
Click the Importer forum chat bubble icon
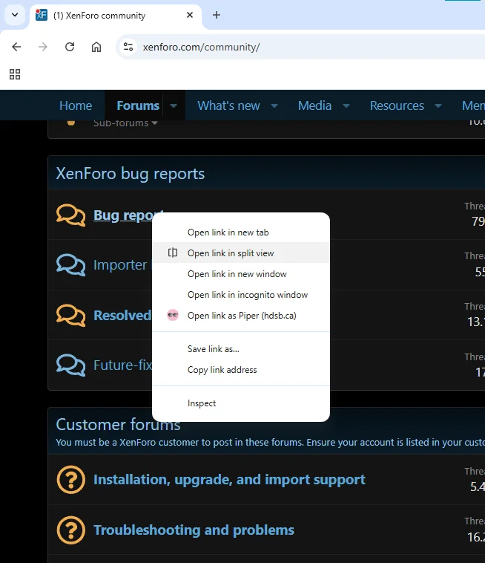[70, 265]
